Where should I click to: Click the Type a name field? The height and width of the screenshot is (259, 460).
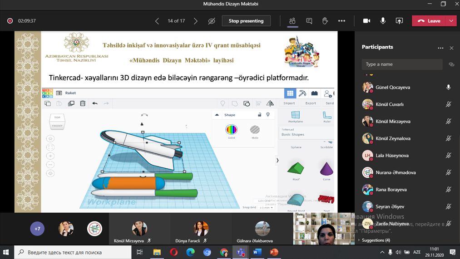[x=402, y=64]
